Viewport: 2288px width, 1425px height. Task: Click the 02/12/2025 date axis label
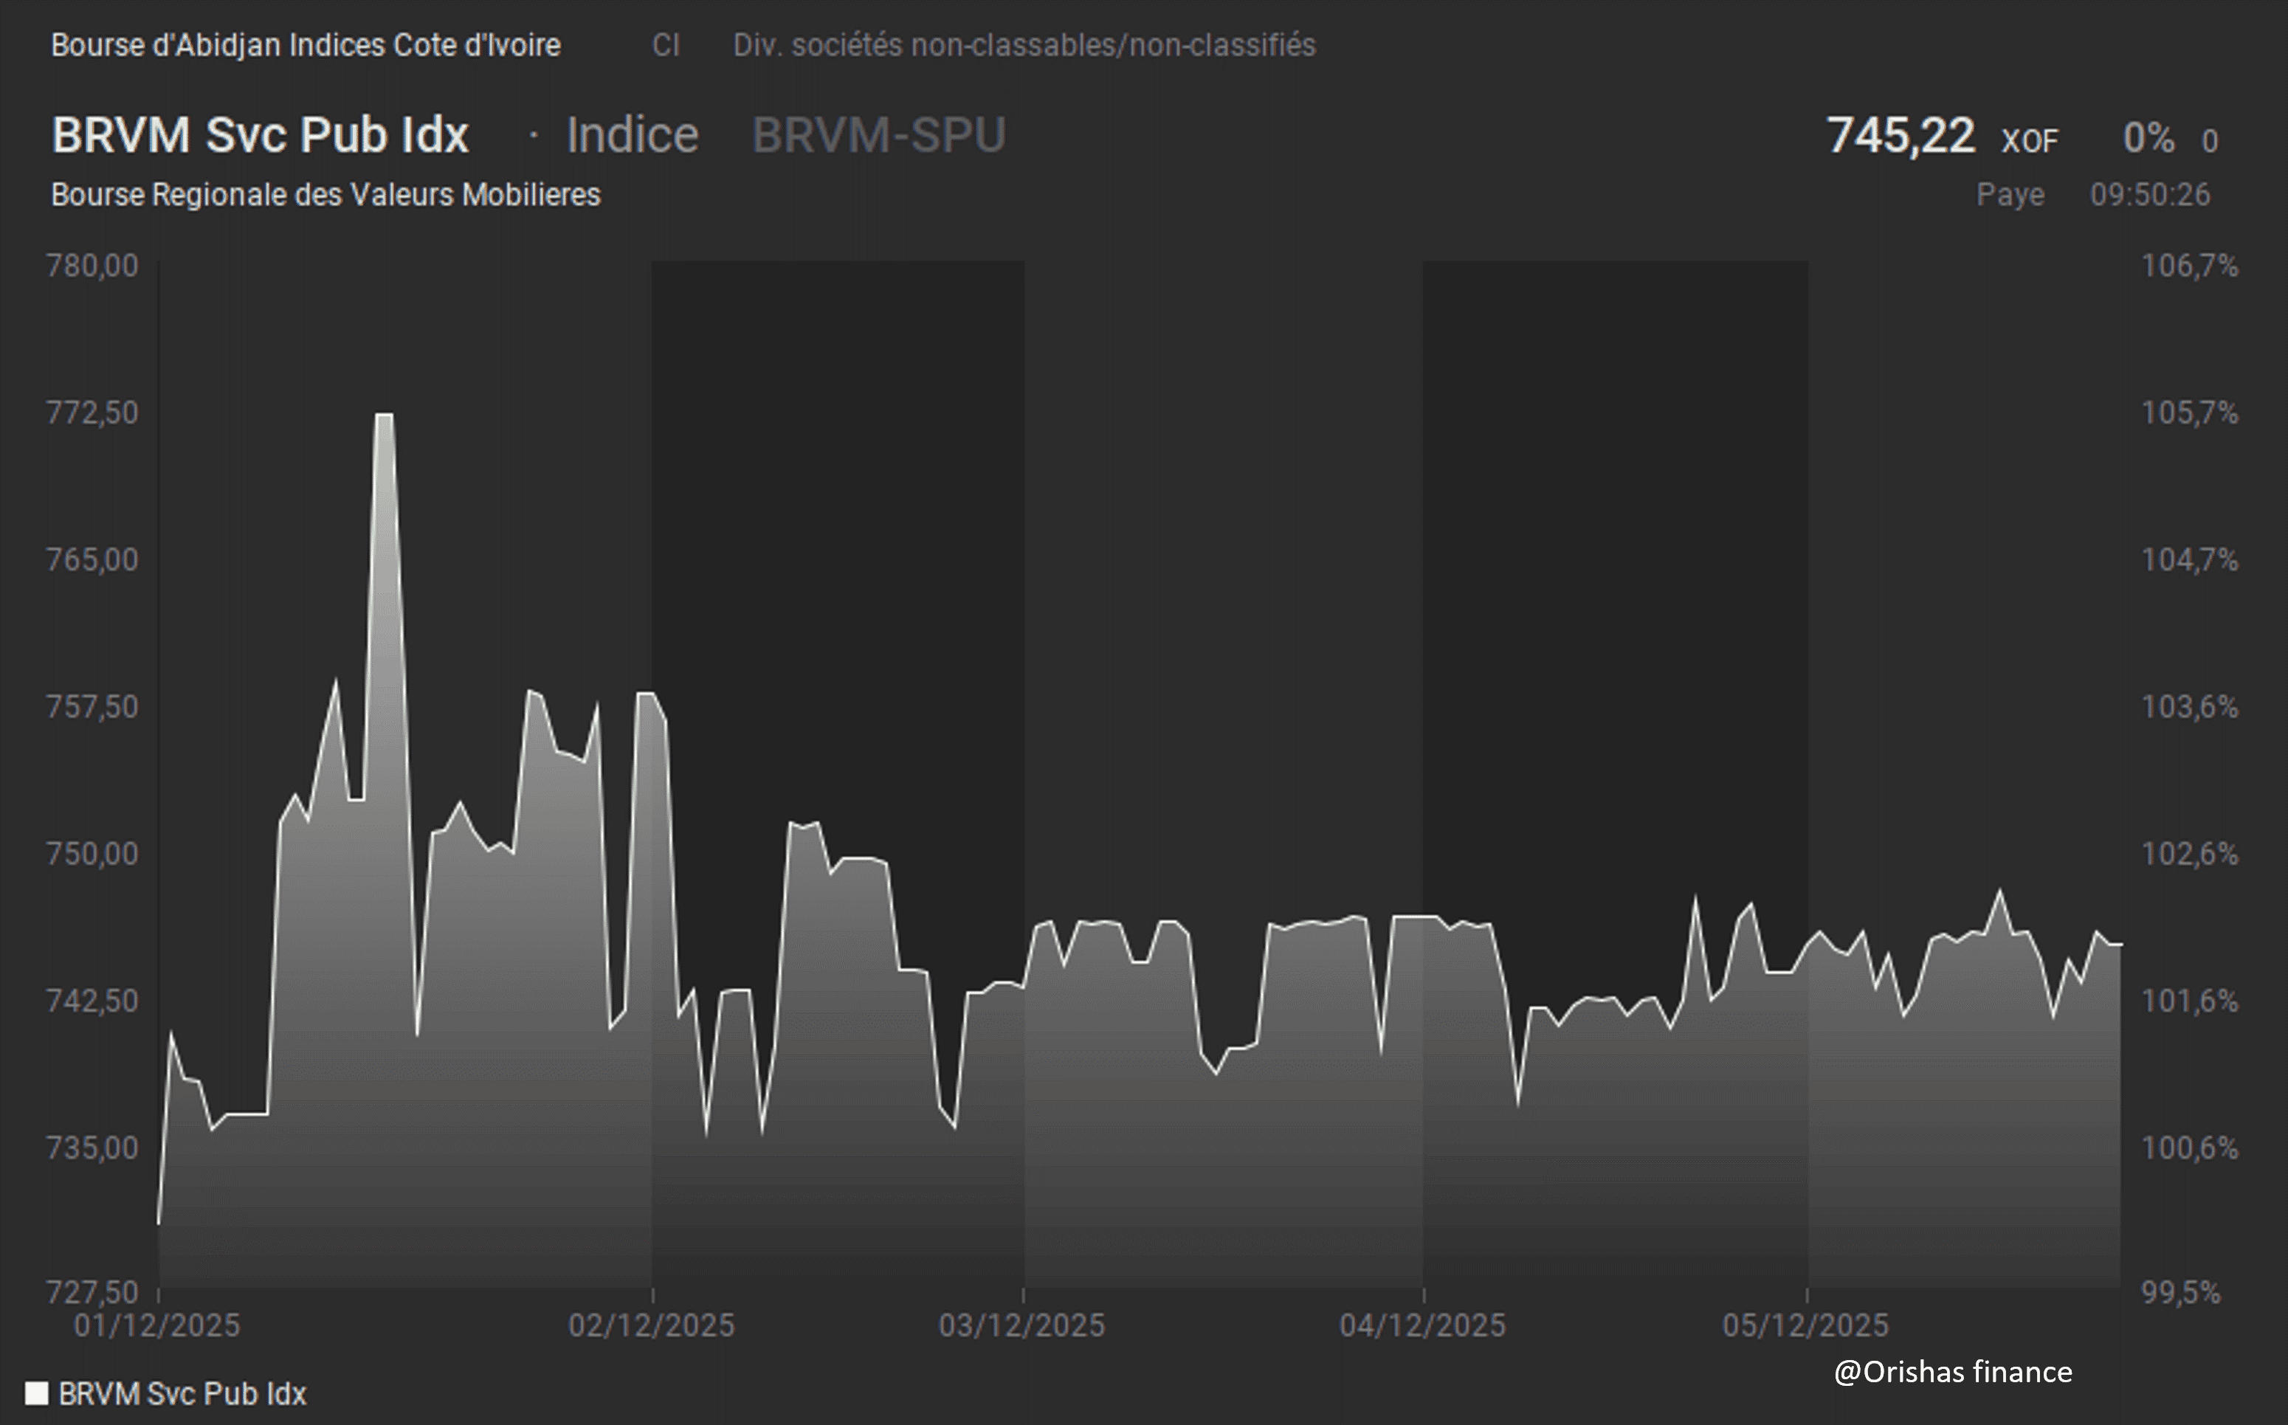point(651,1325)
